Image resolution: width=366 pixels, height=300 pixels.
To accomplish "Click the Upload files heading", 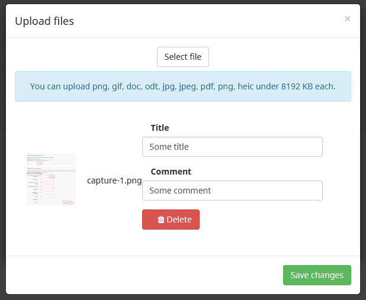I will pos(44,21).
